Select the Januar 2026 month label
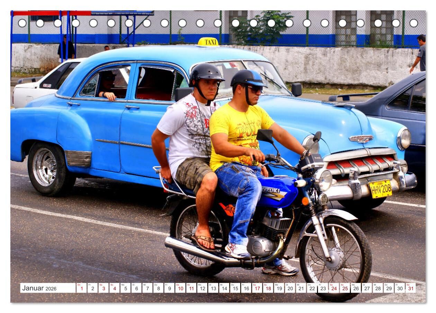Viewport: 436px width, 313px height. (39, 288)
